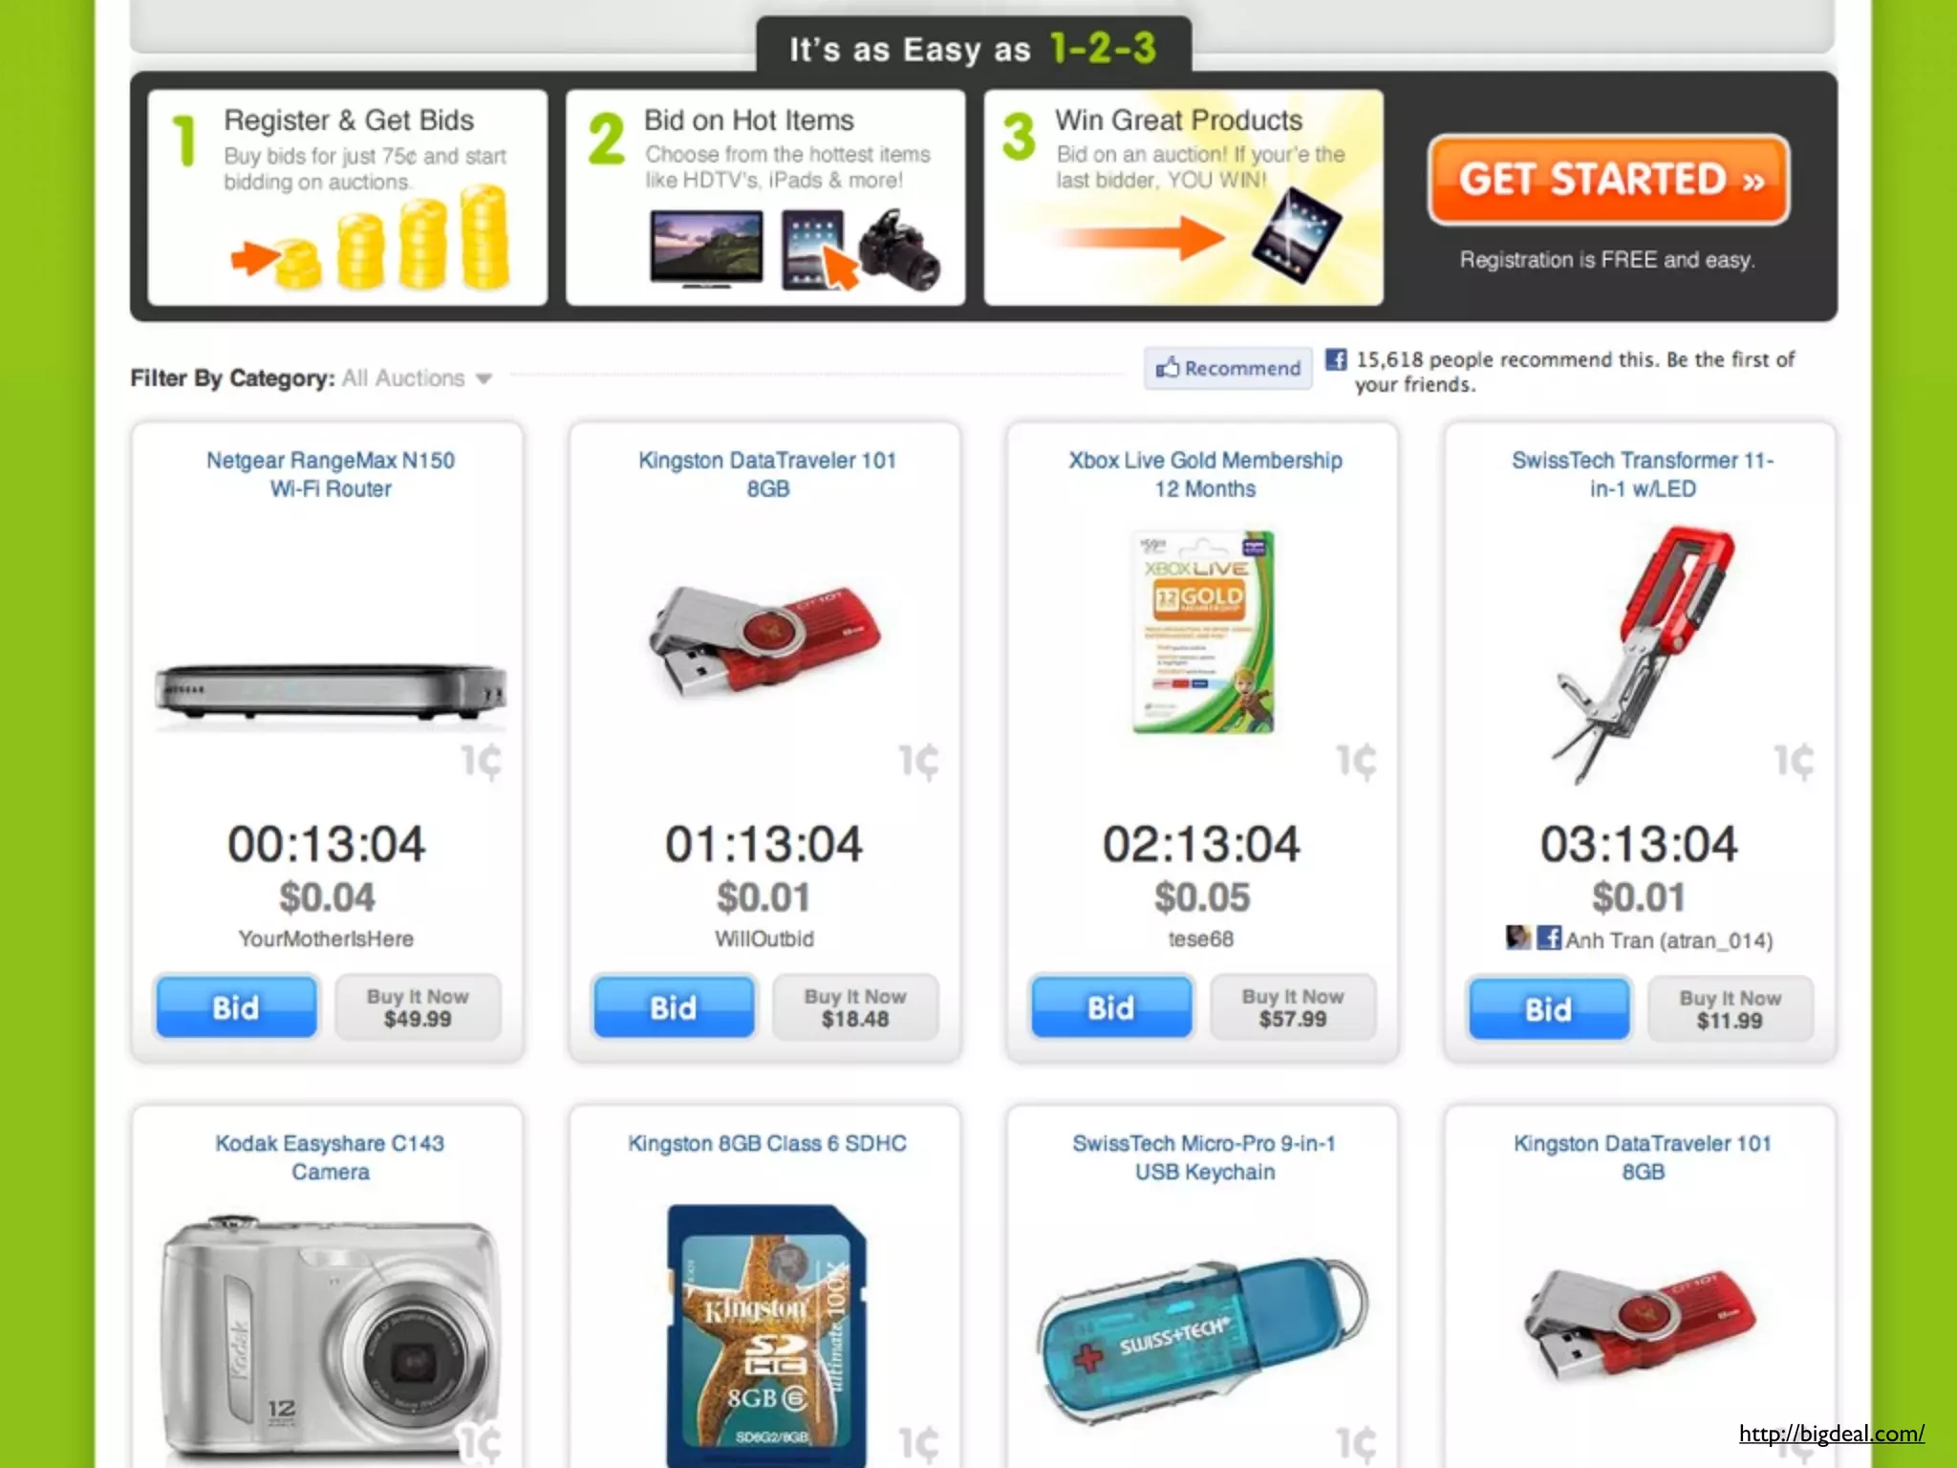Viewport: 1957px width, 1468px height.
Task: Click the 1¢ badge on Xbox Live card
Action: [x=1356, y=763]
